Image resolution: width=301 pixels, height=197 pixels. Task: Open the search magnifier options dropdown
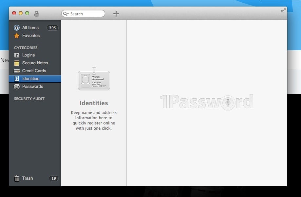tap(66, 14)
